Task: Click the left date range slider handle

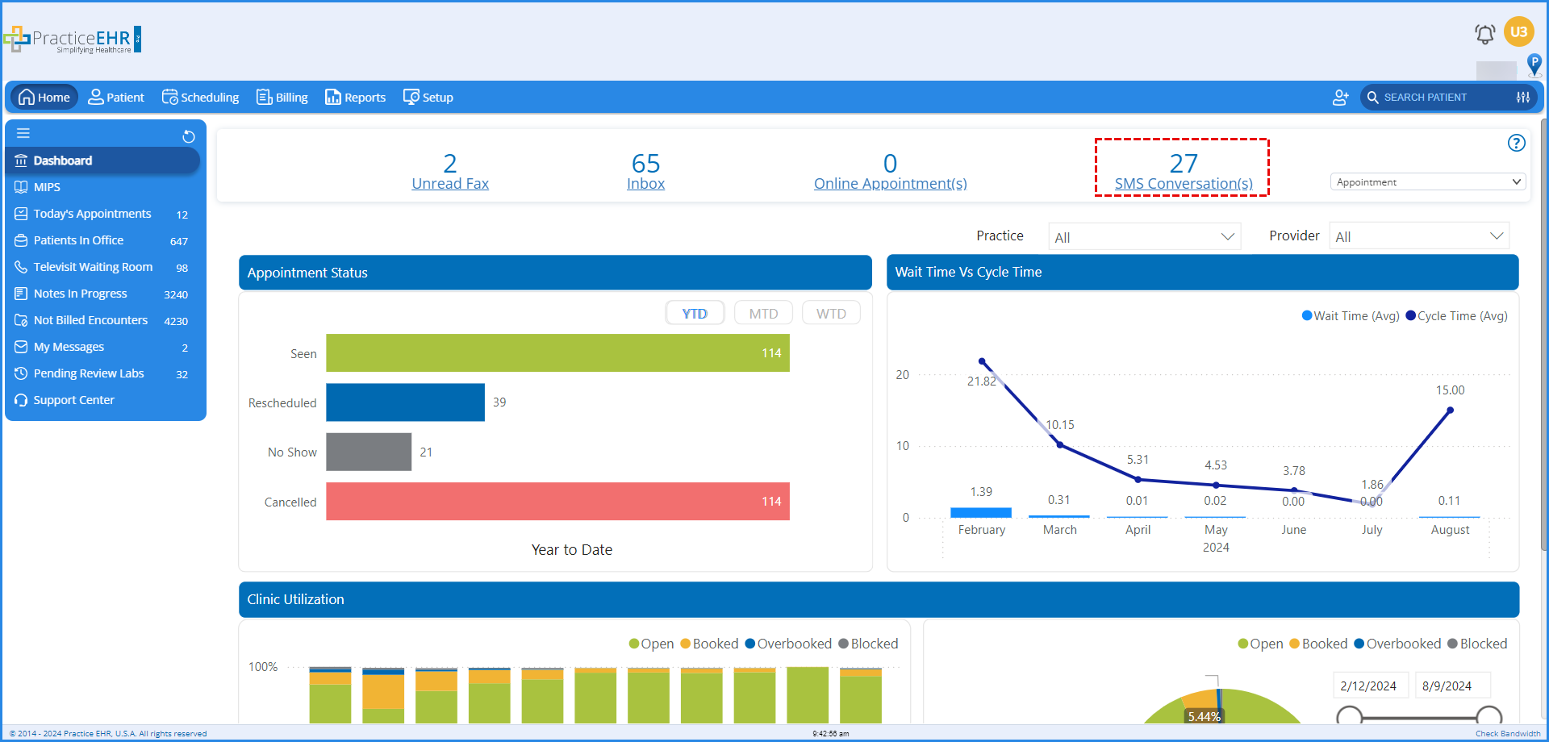Action: tap(1349, 715)
